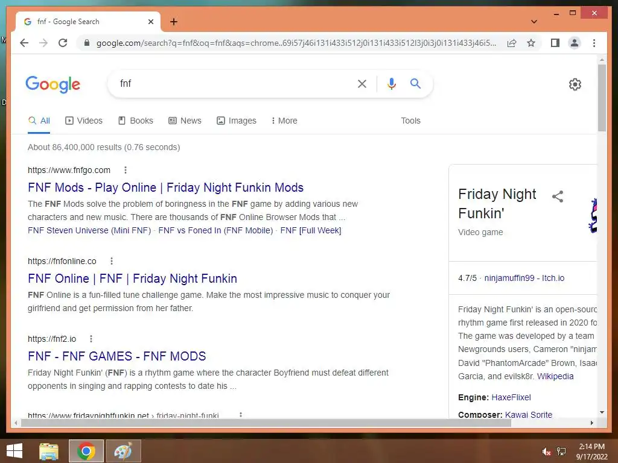Image resolution: width=618 pixels, height=463 pixels.
Task: Click https://www.fnfgo.com URL text
Action: 69,170
